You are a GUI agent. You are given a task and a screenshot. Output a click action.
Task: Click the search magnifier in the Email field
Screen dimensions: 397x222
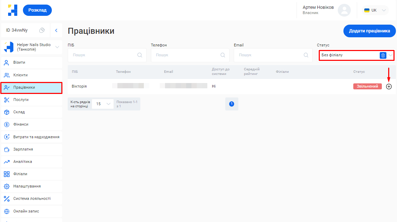(306, 55)
